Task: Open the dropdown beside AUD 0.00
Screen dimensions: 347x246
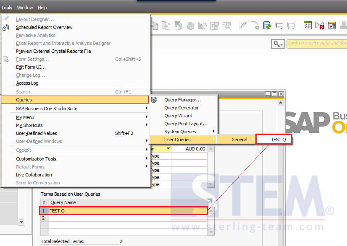Action: [x=168, y=149]
